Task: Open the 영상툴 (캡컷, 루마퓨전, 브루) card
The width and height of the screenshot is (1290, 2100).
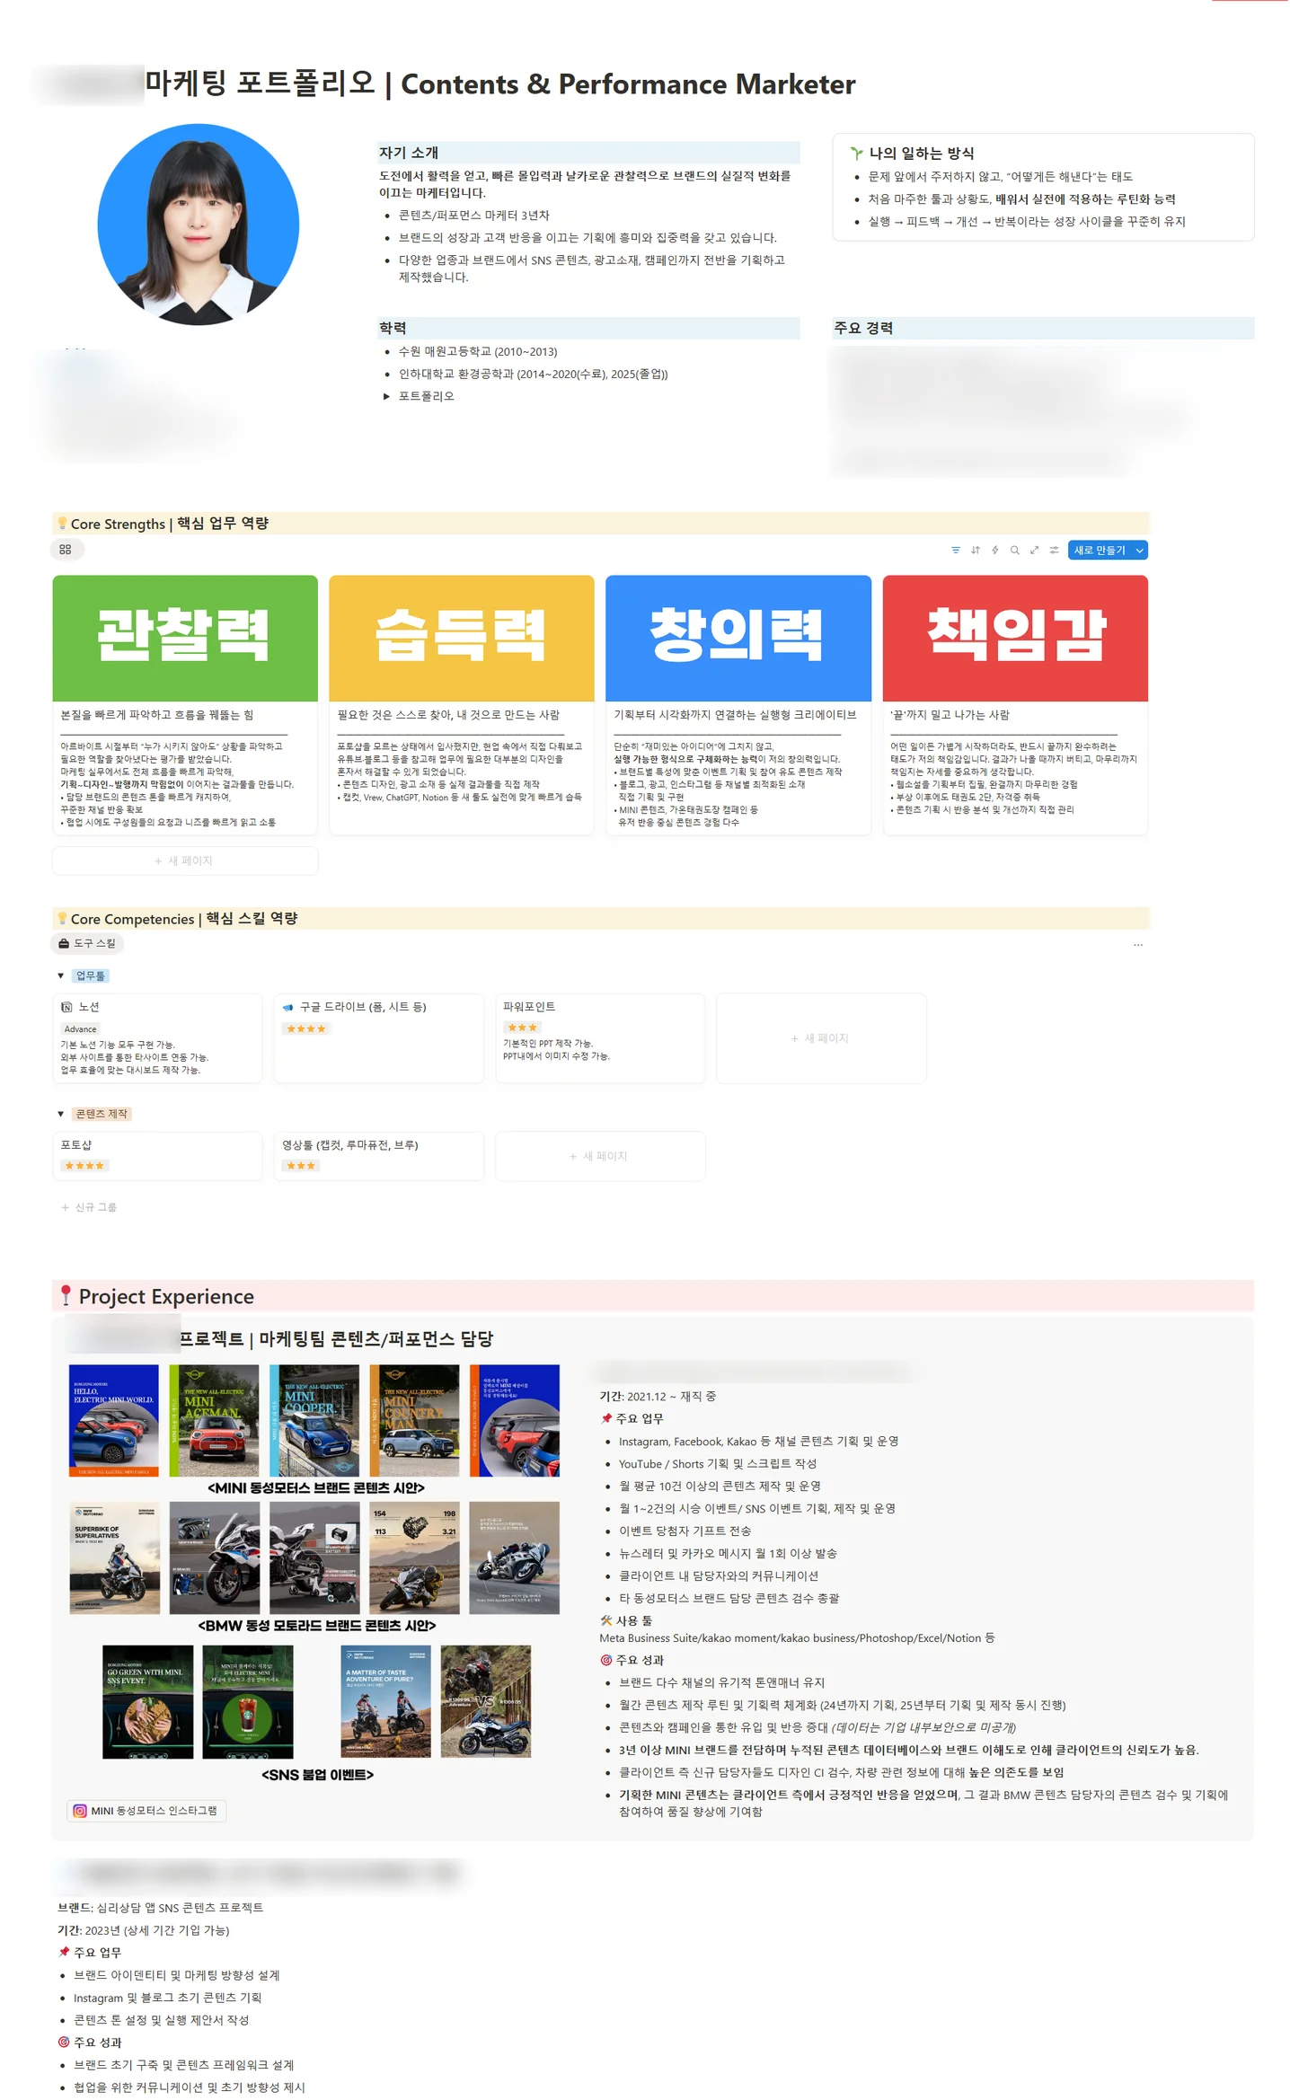Action: pyautogui.click(x=379, y=1156)
